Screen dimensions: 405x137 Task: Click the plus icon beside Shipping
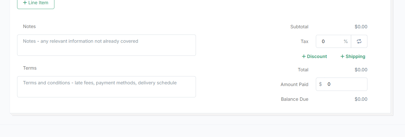[342, 56]
